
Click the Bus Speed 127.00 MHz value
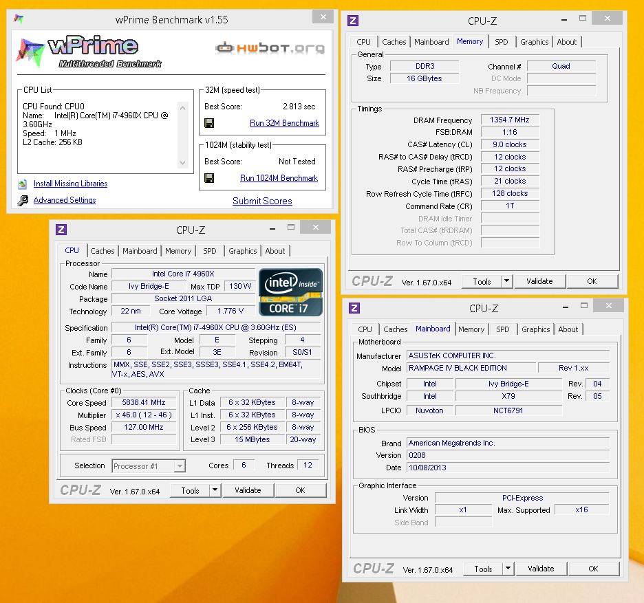pyautogui.click(x=144, y=427)
